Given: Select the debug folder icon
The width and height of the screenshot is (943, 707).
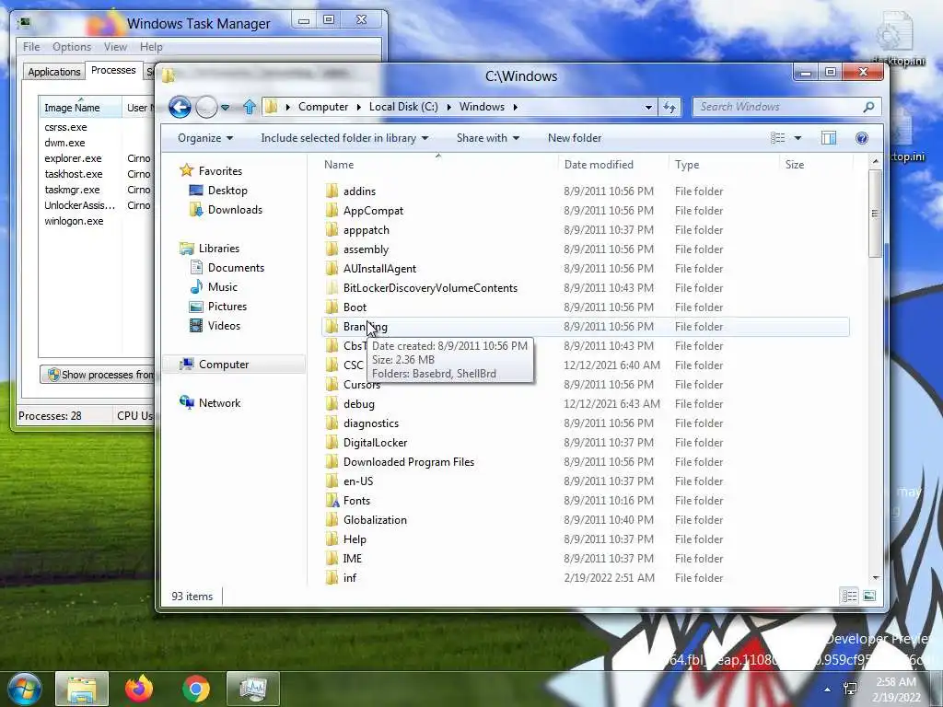Looking at the screenshot, I should coord(332,404).
